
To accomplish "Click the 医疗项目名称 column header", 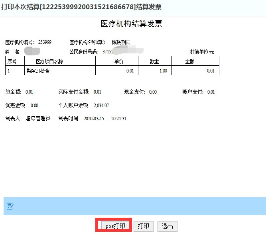I will click(49, 61).
